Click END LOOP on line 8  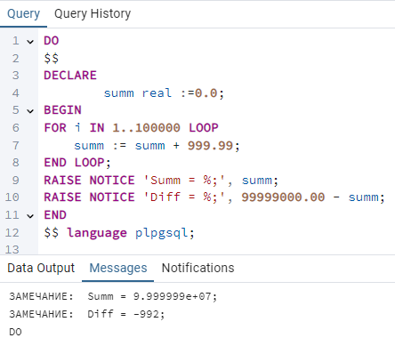click(74, 163)
